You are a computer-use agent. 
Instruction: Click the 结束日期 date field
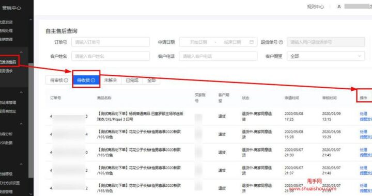click(x=233, y=42)
